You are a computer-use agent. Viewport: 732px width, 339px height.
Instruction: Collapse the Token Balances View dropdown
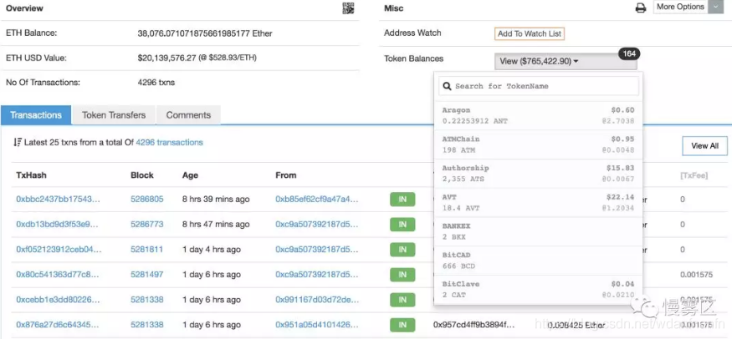566,61
